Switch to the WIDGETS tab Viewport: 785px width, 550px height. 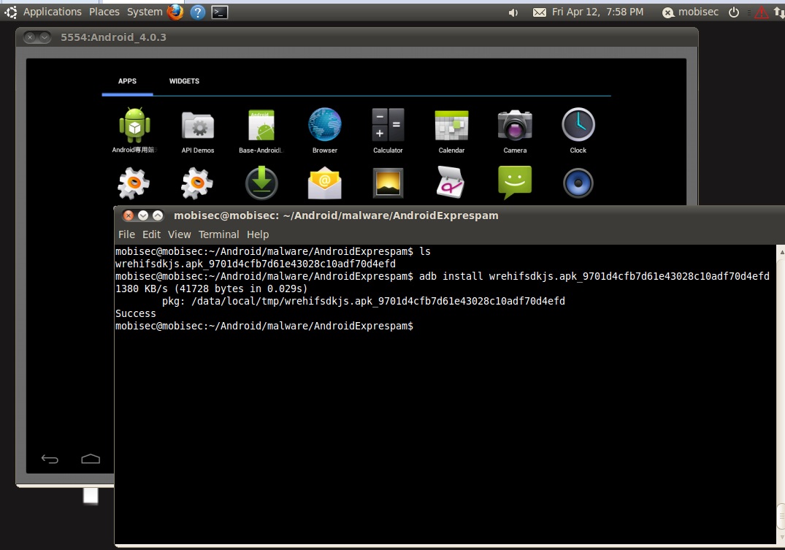point(183,81)
